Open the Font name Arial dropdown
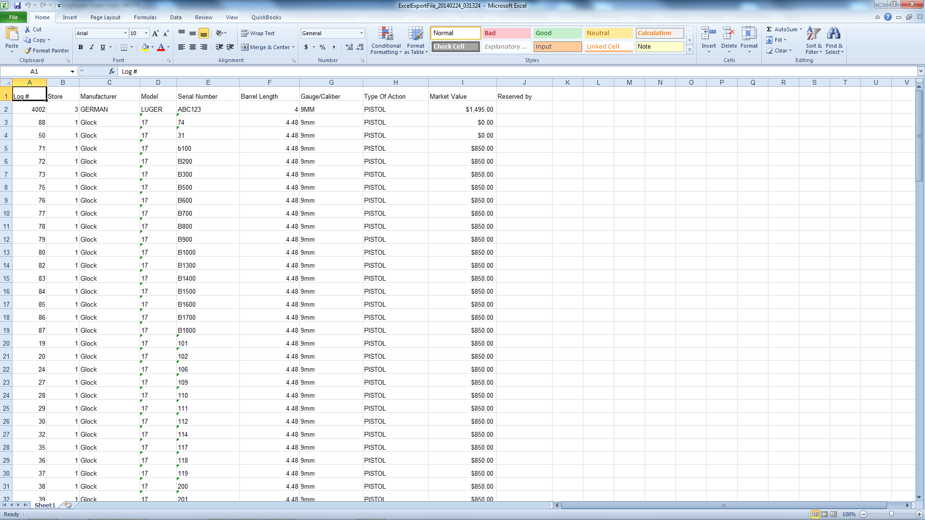This screenshot has width=925, height=520. pos(125,33)
